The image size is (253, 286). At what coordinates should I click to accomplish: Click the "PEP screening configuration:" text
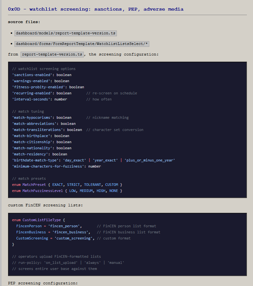coord(43,283)
